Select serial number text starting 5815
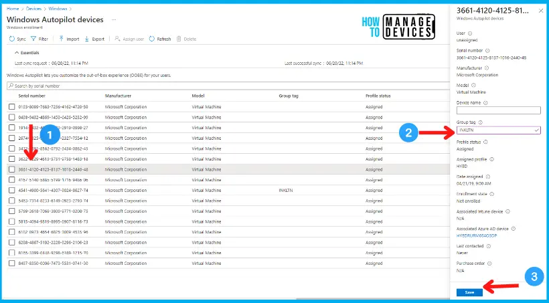Image resolution: width=549 pixels, height=303 pixels. click(x=53, y=221)
